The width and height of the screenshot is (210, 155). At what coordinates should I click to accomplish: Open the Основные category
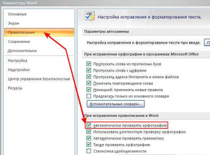tap(17, 14)
